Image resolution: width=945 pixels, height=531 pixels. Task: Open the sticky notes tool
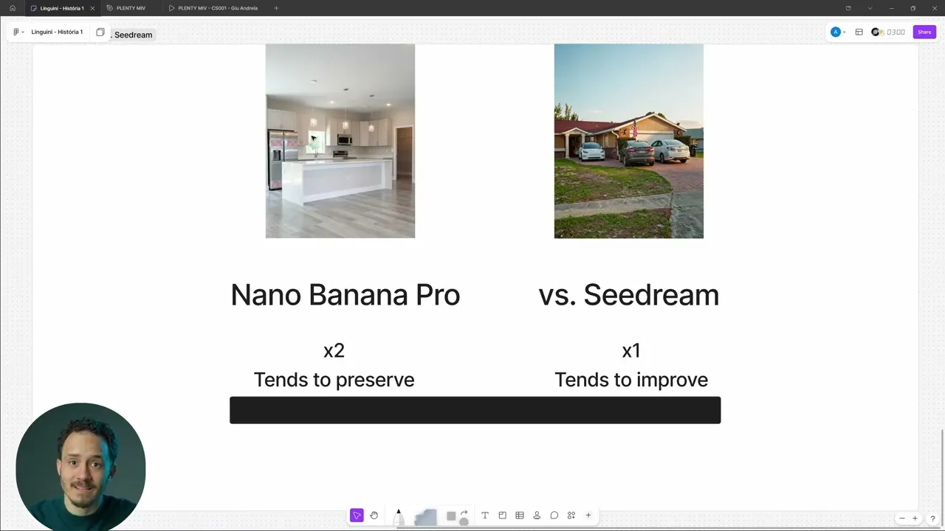point(425,518)
